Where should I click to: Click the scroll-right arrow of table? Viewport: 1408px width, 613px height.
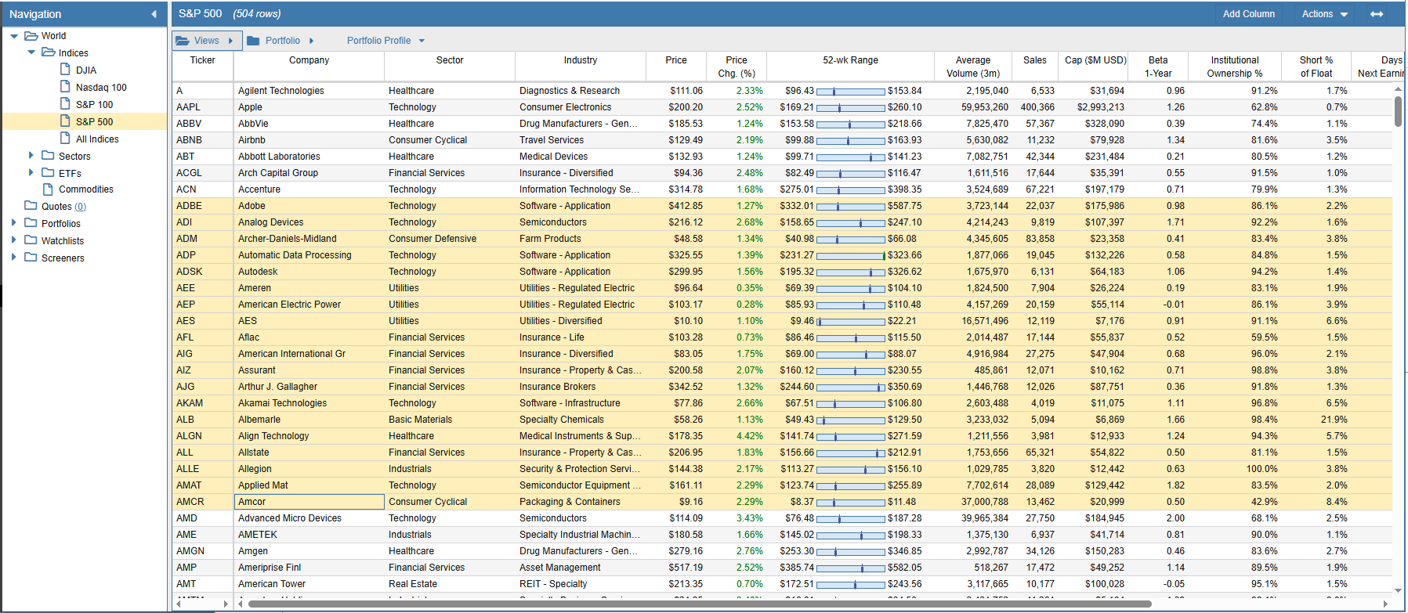pyautogui.click(x=1385, y=604)
